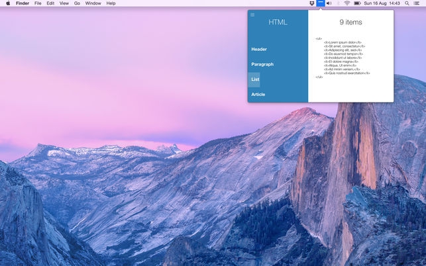Open the View menu
426x266 pixels.
[64, 3]
